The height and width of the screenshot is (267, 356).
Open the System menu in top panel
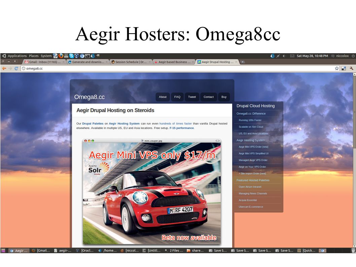pos(46,56)
